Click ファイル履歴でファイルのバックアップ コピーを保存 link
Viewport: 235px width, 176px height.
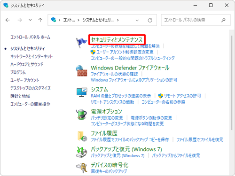click(x=130, y=139)
